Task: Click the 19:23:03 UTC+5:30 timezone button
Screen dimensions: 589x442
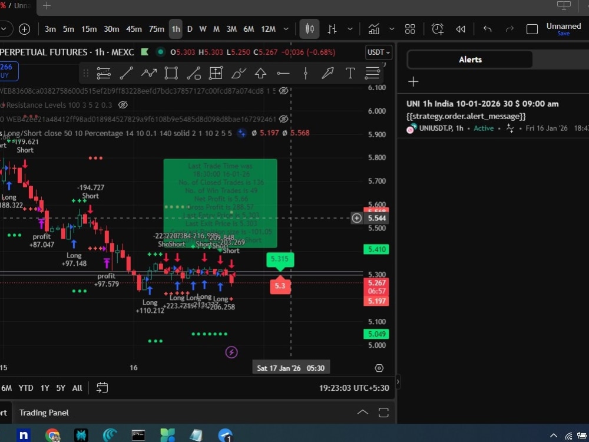Action: pos(354,388)
